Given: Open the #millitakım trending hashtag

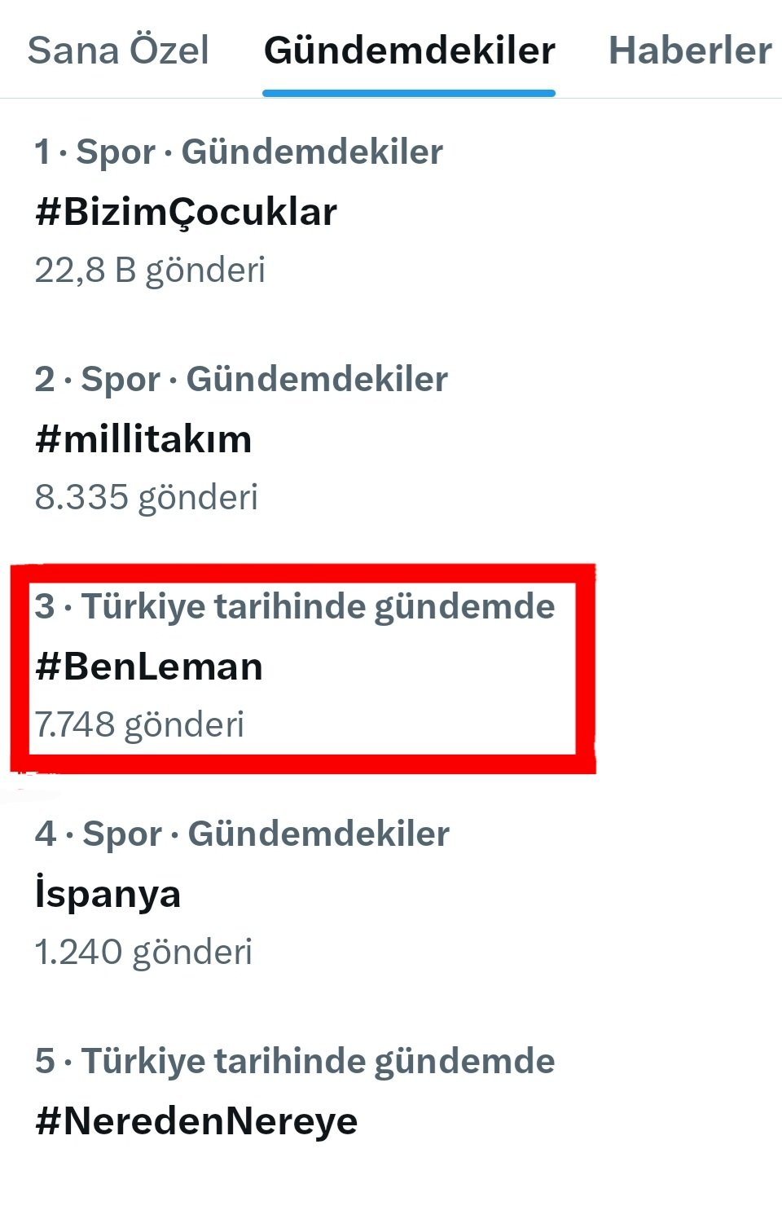Looking at the screenshot, I should pyautogui.click(x=143, y=439).
